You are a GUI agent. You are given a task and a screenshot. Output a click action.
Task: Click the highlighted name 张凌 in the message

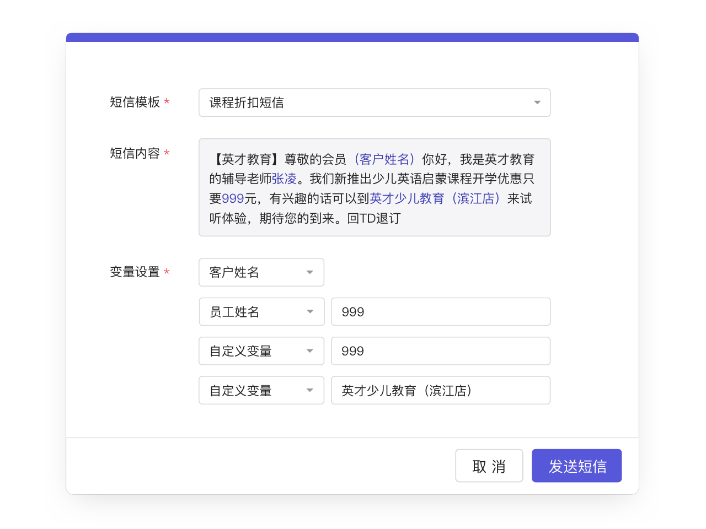[x=284, y=179]
